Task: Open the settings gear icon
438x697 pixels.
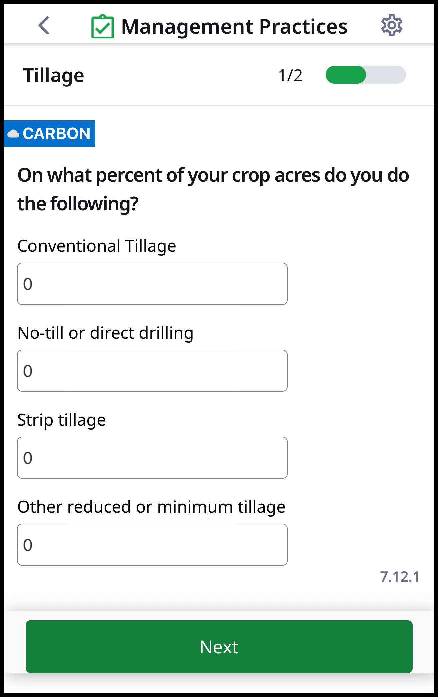Action: click(x=392, y=25)
